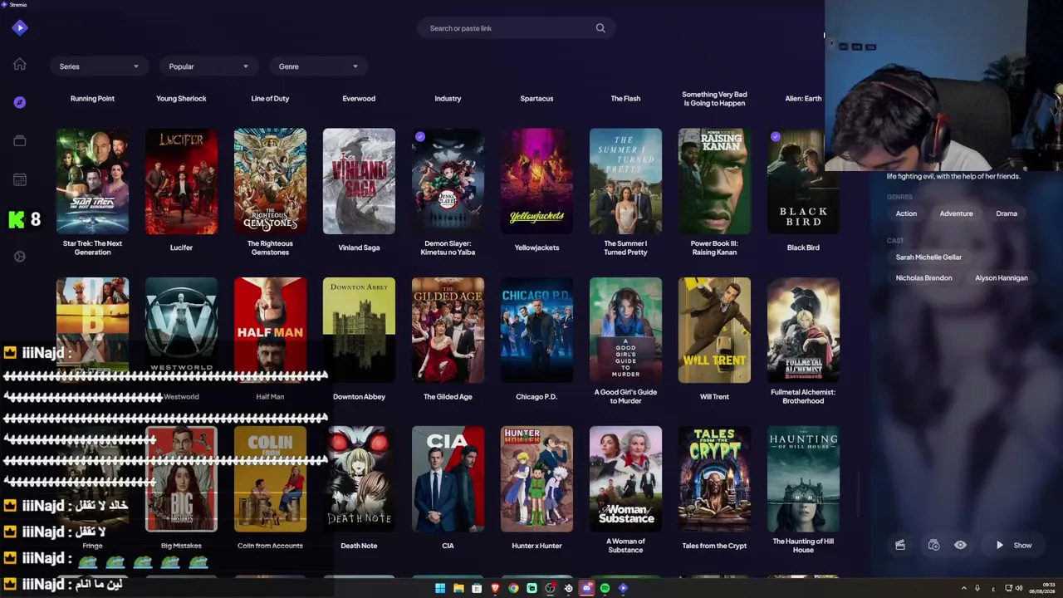Screen dimensions: 1063x598
Task: Open cast member Sarah Michelle Gellar
Action: [928, 257]
